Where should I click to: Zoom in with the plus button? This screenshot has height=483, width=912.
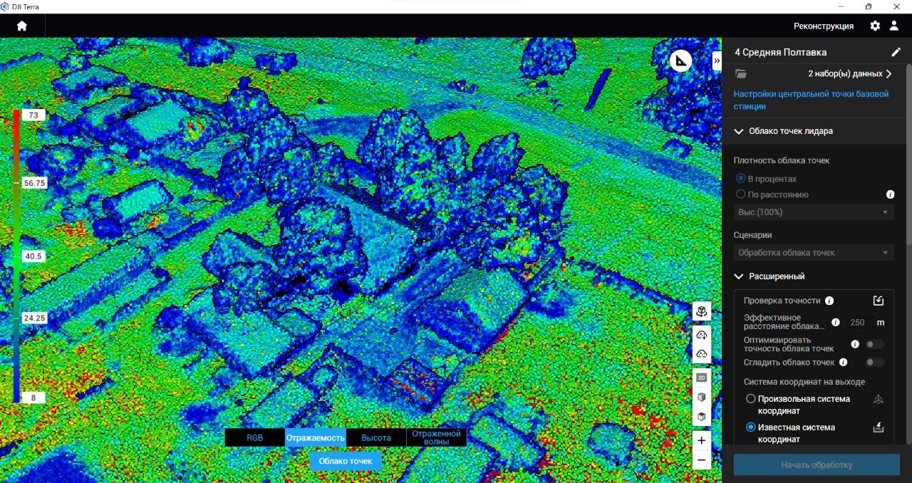(x=702, y=440)
